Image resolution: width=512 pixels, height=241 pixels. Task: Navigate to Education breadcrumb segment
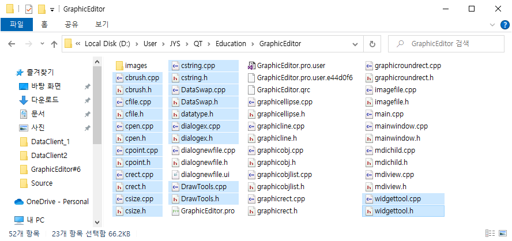pos(231,44)
